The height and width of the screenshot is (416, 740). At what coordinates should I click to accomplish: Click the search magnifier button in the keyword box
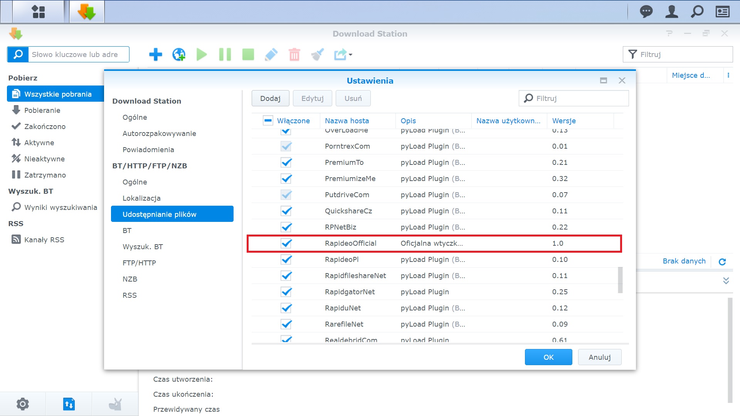pos(18,54)
